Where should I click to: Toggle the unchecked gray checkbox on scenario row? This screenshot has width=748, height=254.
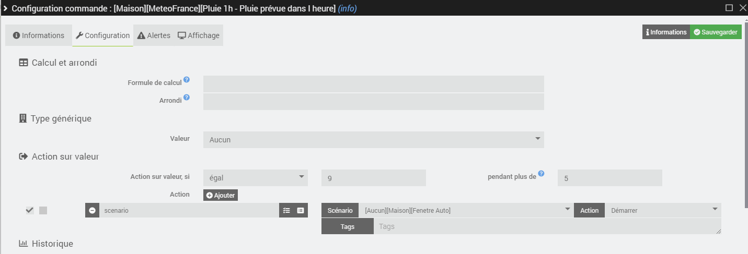pos(43,210)
